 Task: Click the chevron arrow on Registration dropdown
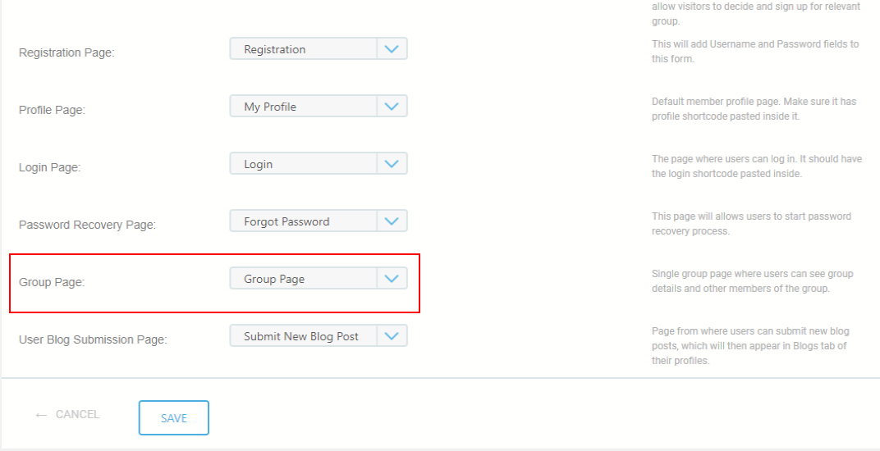392,49
